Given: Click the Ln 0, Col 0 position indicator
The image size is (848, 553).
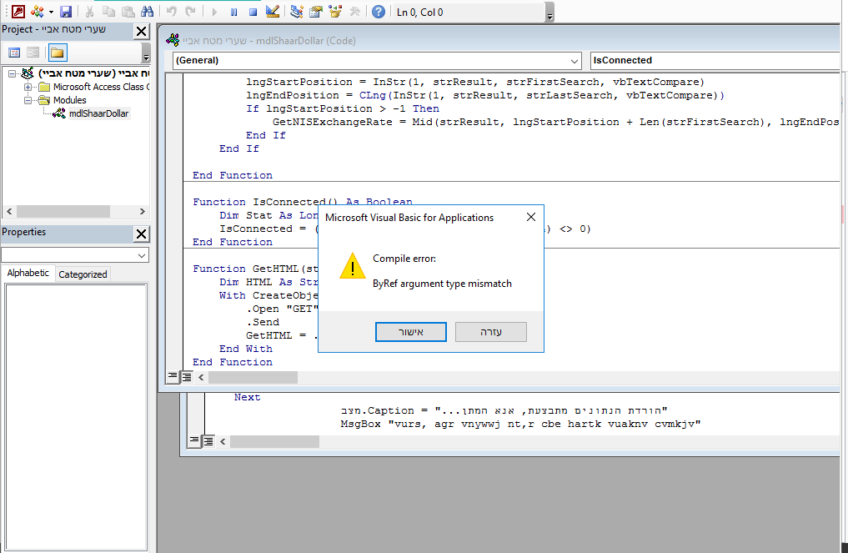Looking at the screenshot, I should tap(419, 13).
